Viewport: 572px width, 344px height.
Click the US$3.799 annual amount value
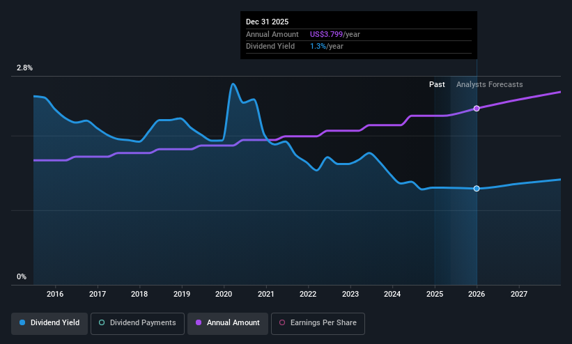coord(326,34)
